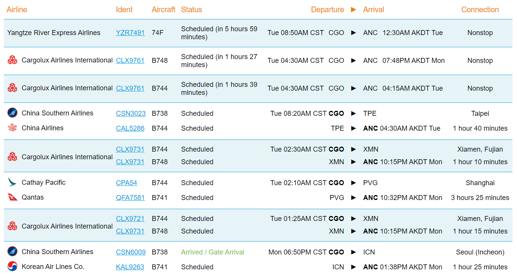Click the 74F aircraft cell
This screenshot has width=517, height=280.
coord(157,33)
